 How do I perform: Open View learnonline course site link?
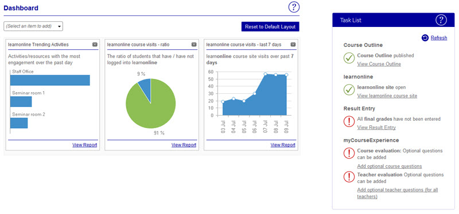pos(387,96)
